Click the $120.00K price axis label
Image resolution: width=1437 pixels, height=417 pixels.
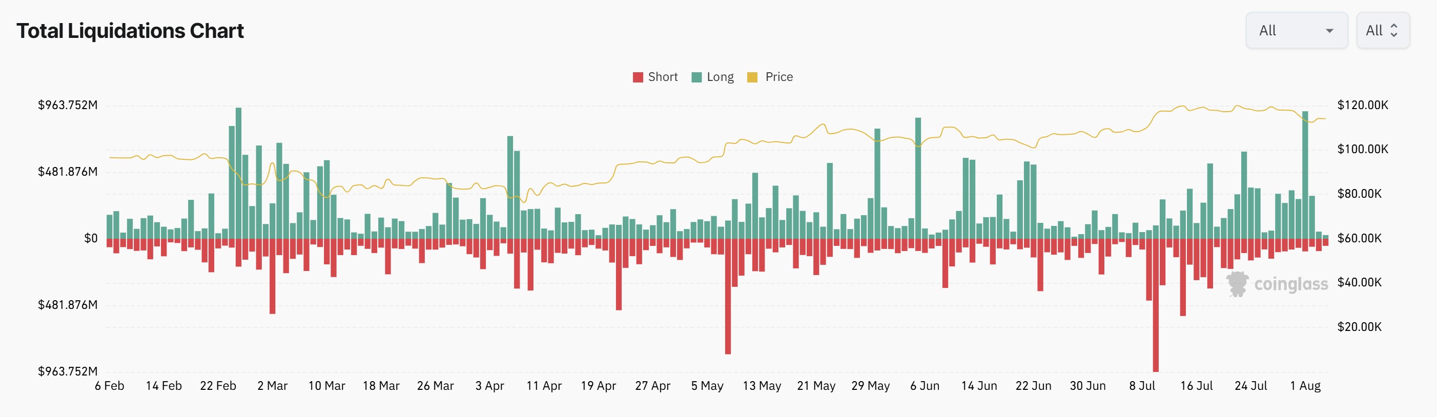pyautogui.click(x=1362, y=105)
